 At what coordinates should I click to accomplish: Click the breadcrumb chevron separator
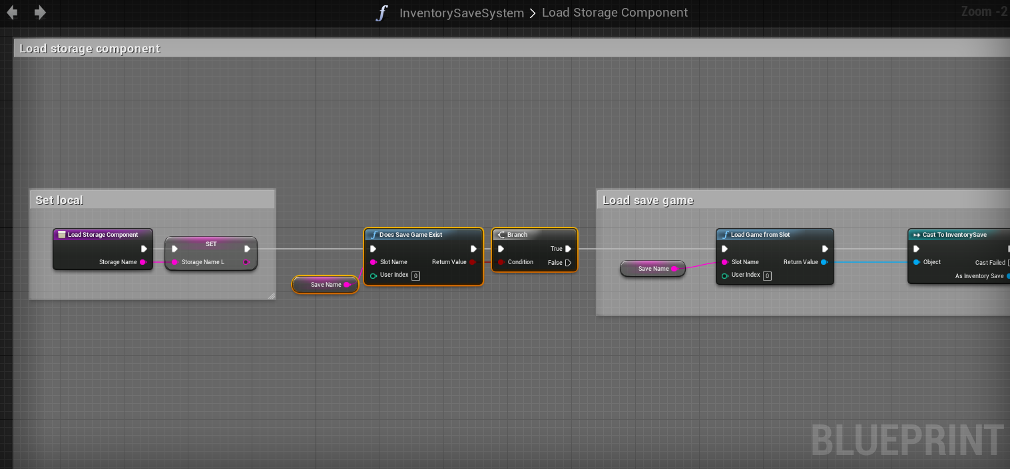(533, 13)
